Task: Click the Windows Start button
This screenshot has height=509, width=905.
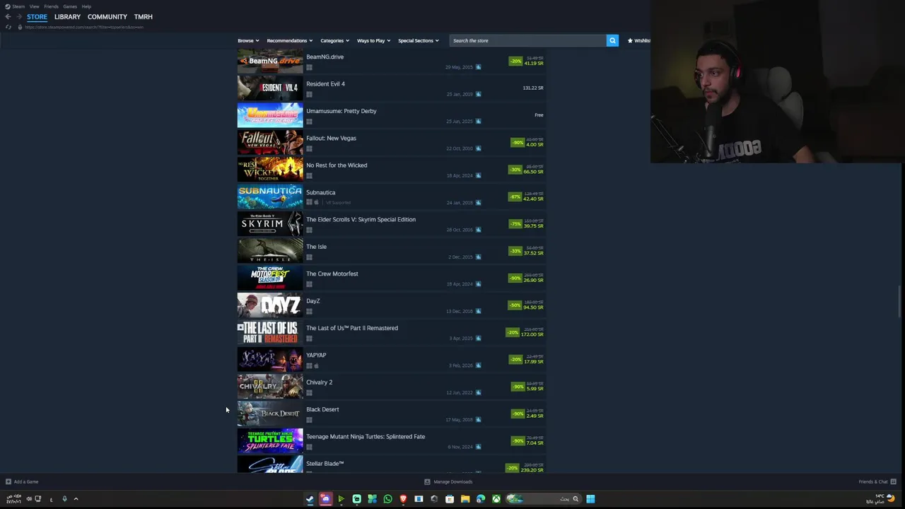Action: [x=590, y=499]
